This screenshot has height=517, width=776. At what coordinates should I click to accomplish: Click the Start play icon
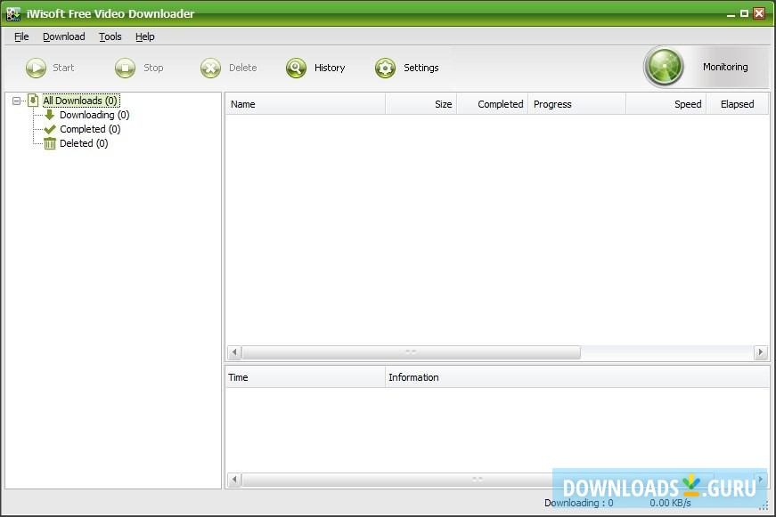[36, 68]
